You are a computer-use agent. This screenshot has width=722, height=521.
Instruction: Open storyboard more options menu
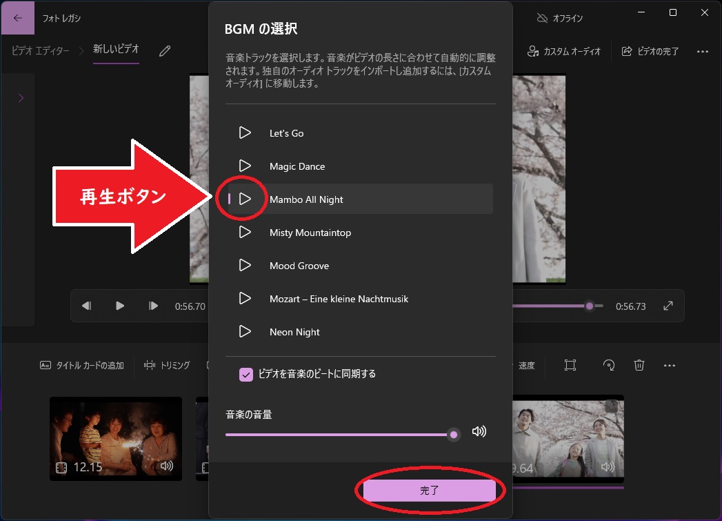pos(670,366)
